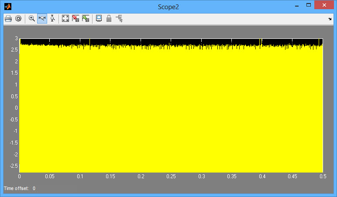Minimize the Scope2 window
Image resolution: width=337 pixels, height=197 pixels.
(x=297, y=6)
